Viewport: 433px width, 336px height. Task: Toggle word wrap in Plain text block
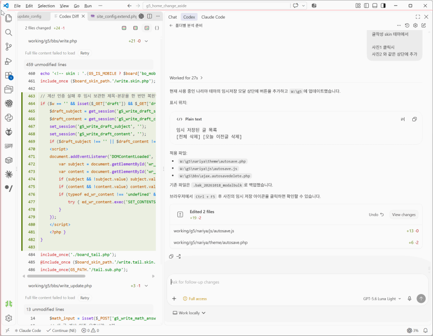(x=403, y=119)
